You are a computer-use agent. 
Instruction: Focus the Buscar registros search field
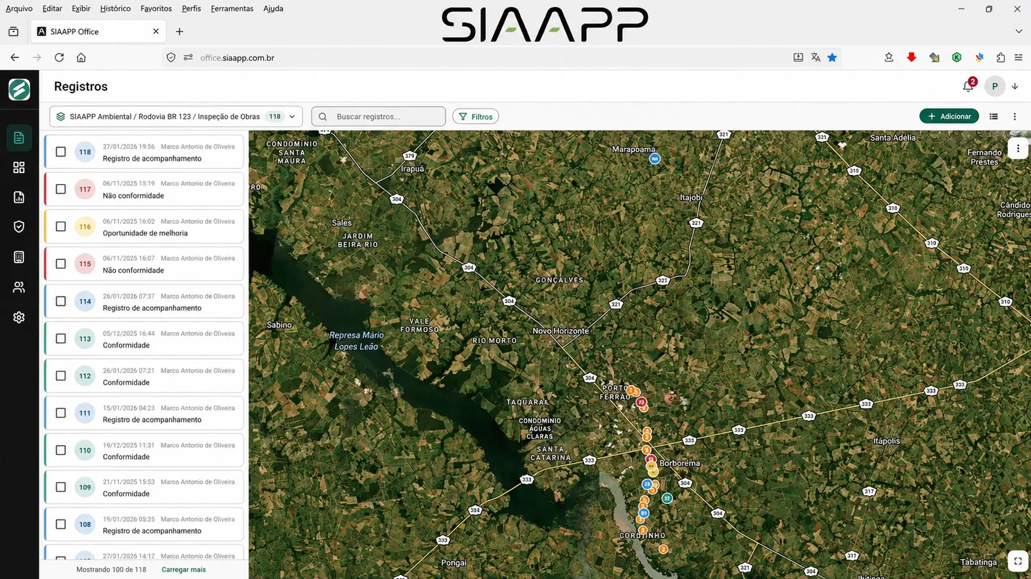(378, 116)
